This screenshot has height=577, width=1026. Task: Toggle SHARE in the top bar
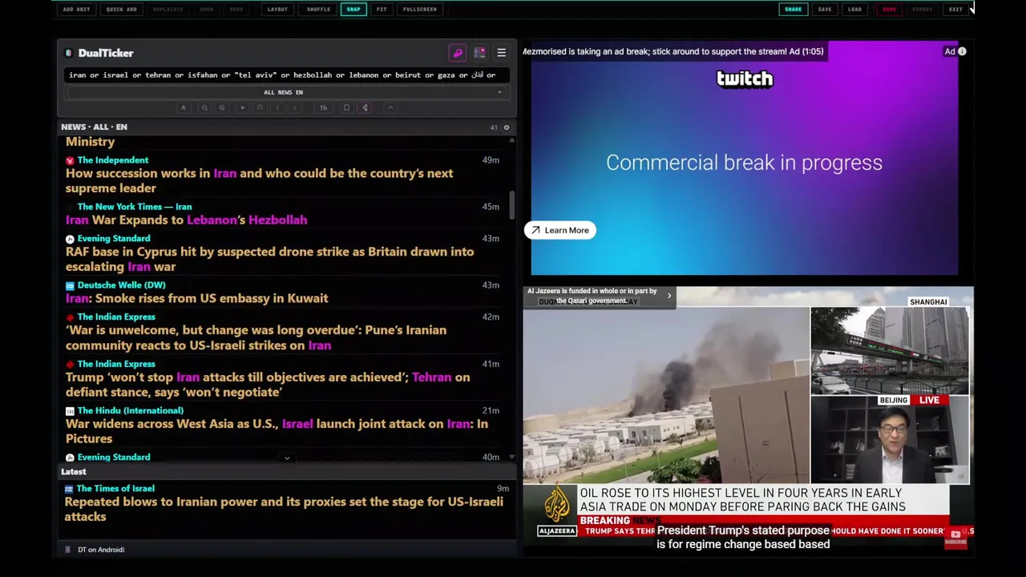[x=793, y=10]
